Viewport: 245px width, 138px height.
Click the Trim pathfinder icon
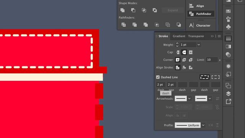pos(134,25)
